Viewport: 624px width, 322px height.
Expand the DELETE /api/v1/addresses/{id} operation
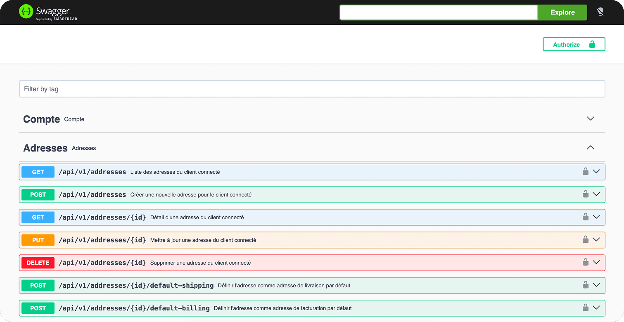coord(596,262)
